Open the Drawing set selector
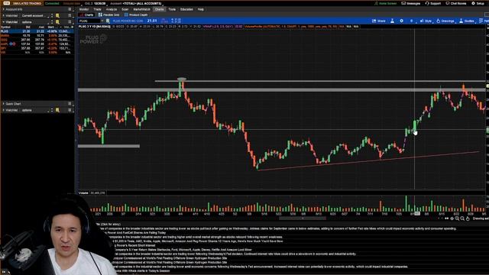489x275 pixels. (x=481, y=218)
